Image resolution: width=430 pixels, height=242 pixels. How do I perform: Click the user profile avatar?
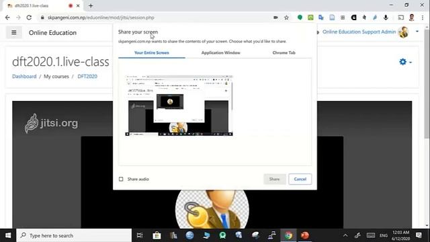tap(403, 32)
